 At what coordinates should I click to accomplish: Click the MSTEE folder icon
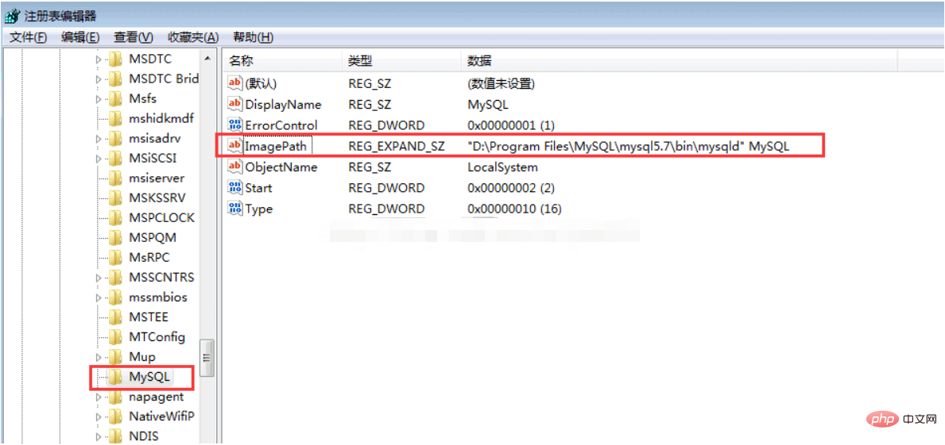click(115, 317)
